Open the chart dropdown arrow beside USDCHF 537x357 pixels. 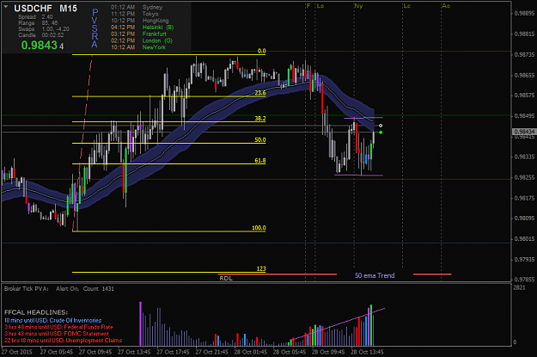(x=6, y=7)
